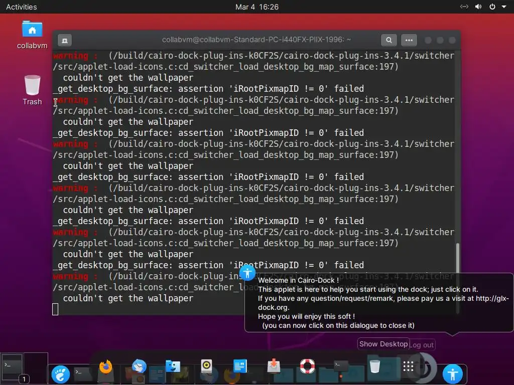Launch Firefox from the dock
514x385 pixels.
(x=106, y=367)
